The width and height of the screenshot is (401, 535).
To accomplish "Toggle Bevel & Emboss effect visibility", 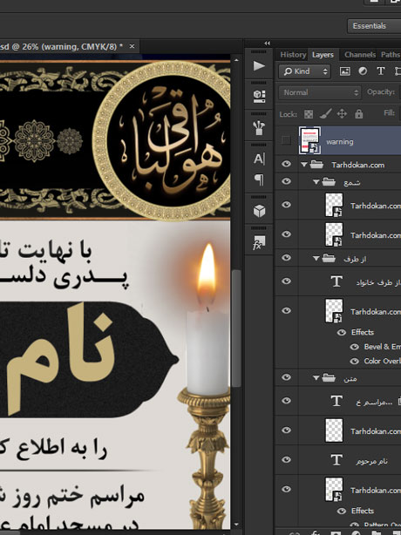I will point(355,347).
